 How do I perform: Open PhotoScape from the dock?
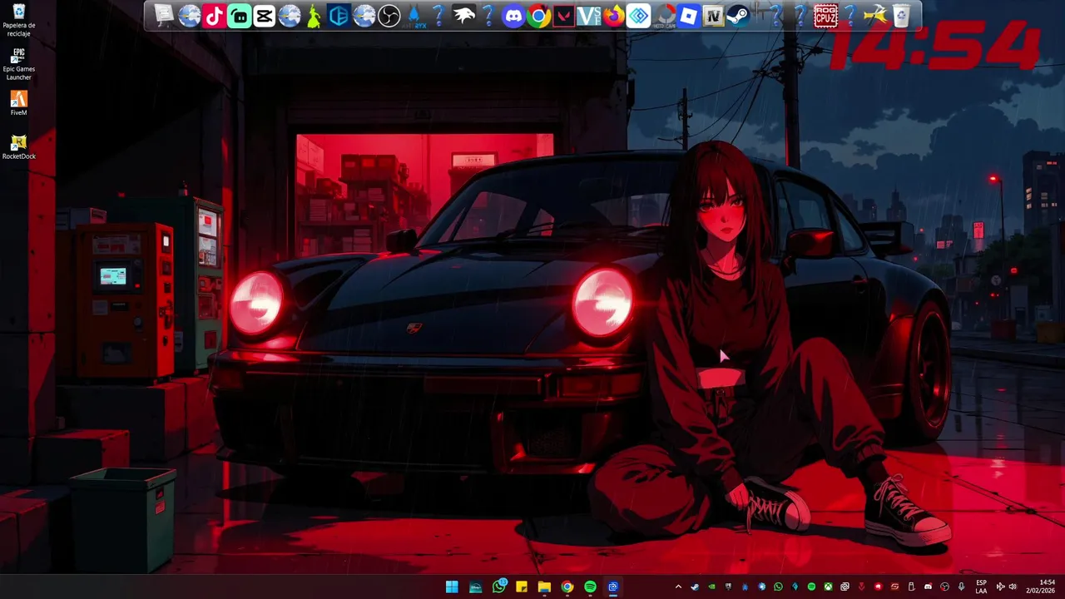tap(663, 16)
